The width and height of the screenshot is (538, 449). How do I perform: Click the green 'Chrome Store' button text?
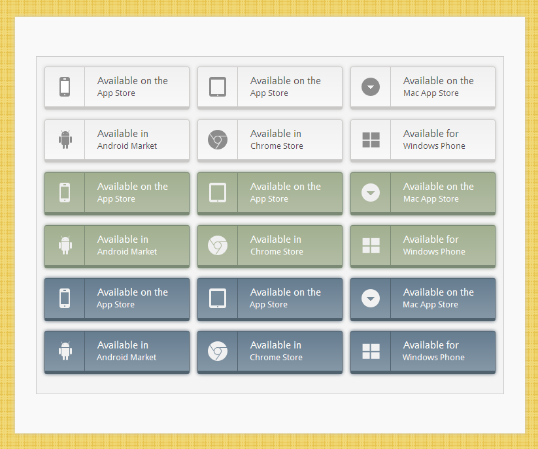[x=277, y=252]
